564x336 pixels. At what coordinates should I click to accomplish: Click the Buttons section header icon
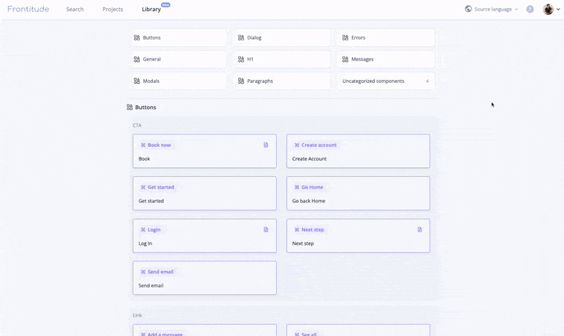[x=130, y=108]
